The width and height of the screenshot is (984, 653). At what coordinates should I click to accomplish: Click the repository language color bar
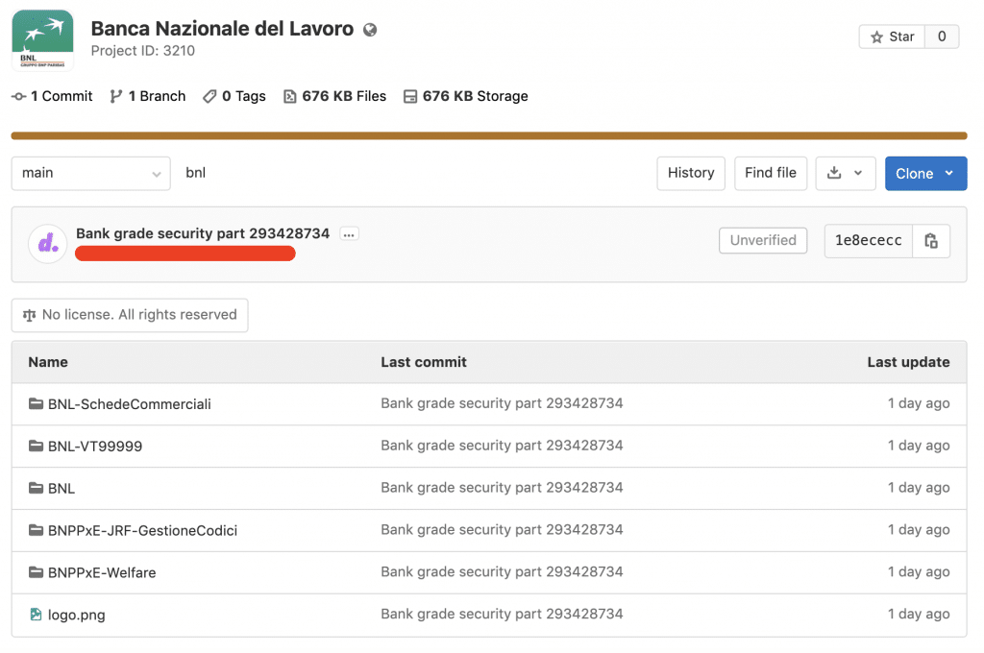pyautogui.click(x=489, y=135)
